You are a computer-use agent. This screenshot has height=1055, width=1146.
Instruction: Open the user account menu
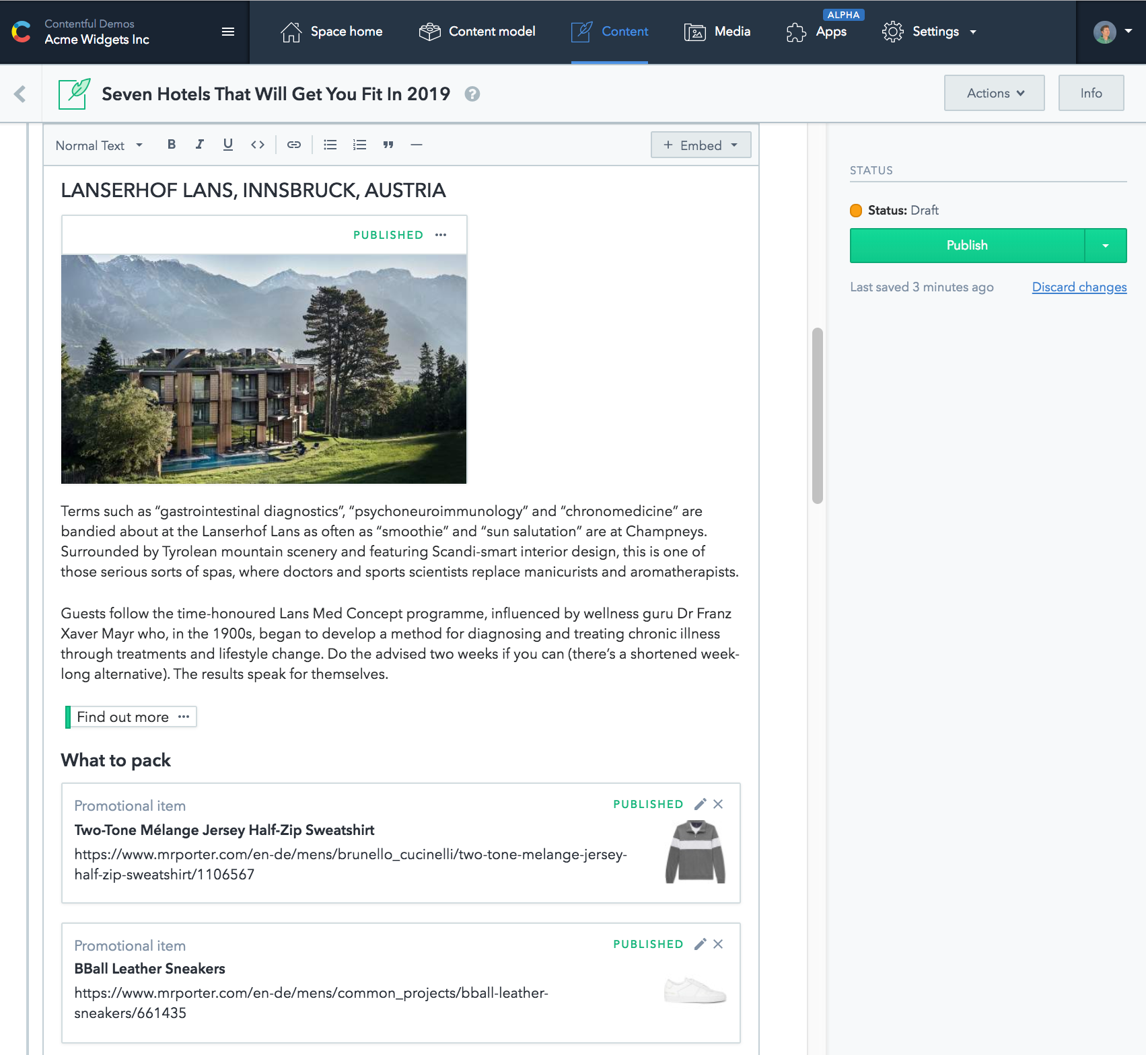[1112, 32]
